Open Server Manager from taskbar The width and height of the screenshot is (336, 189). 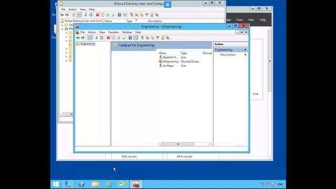[x=68, y=184]
